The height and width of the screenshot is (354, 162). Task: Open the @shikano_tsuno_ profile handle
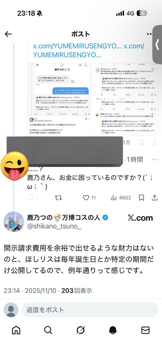pyautogui.click(x=54, y=226)
